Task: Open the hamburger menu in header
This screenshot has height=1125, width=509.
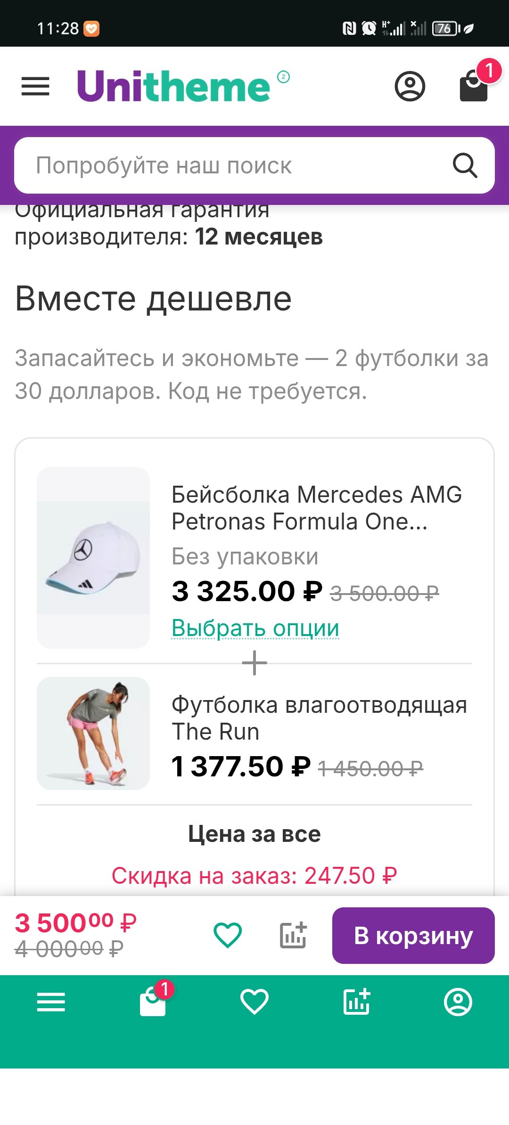Action: click(x=35, y=86)
